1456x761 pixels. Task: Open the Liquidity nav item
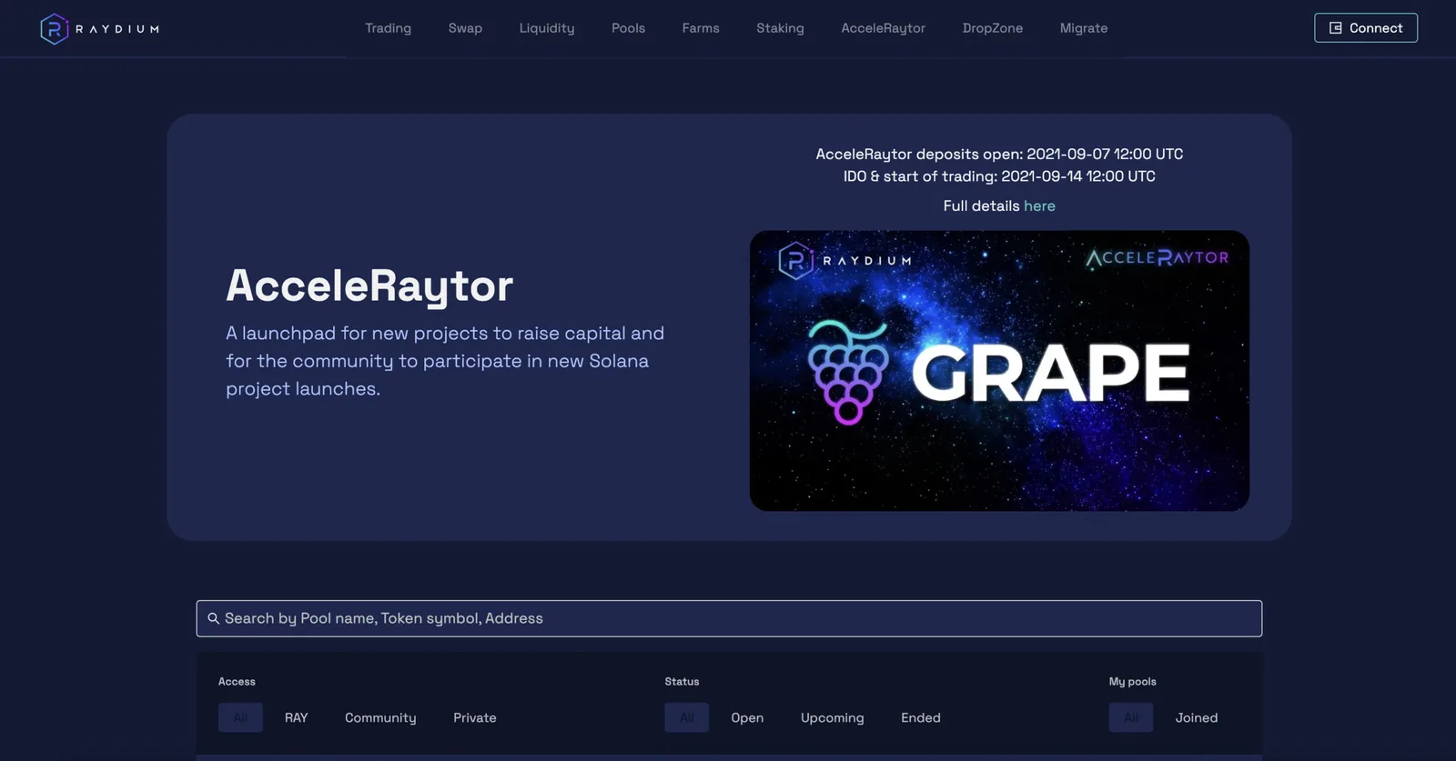pos(547,28)
